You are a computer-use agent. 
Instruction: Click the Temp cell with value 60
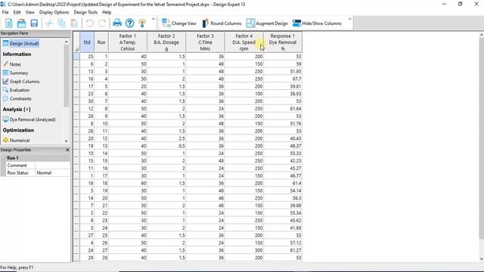tap(128, 183)
